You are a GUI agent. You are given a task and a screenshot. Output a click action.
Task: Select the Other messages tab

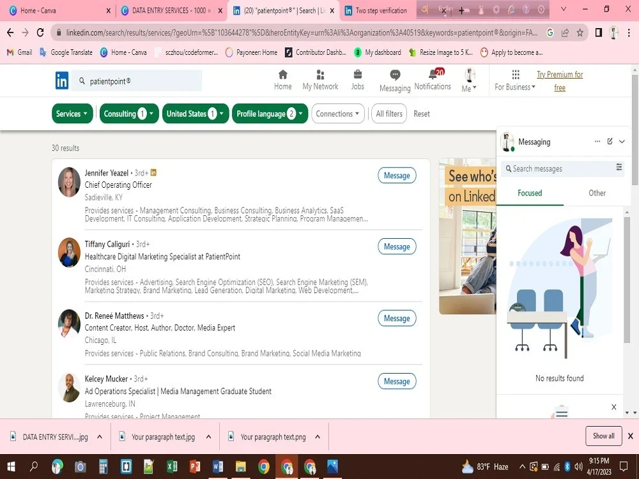point(597,193)
